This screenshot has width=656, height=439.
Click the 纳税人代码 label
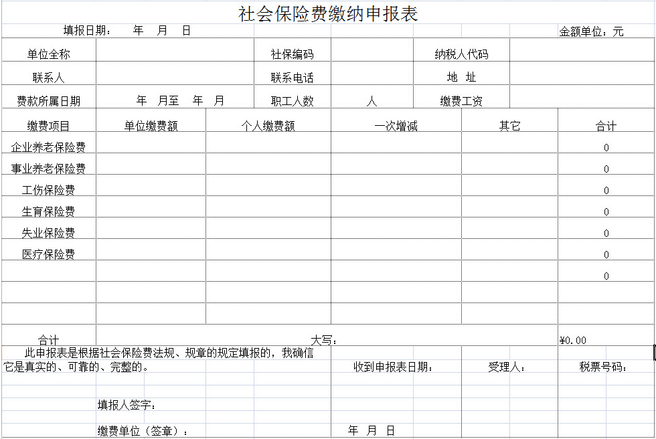[461, 54]
